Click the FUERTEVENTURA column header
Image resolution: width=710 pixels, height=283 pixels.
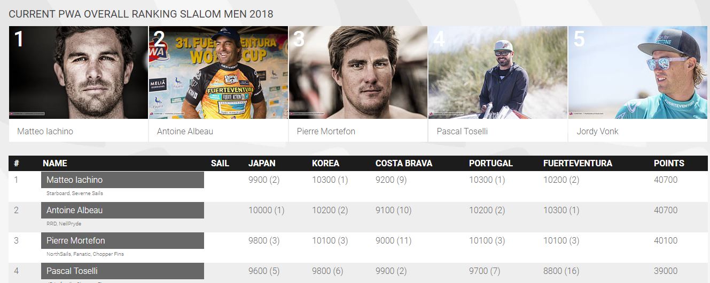578,163
